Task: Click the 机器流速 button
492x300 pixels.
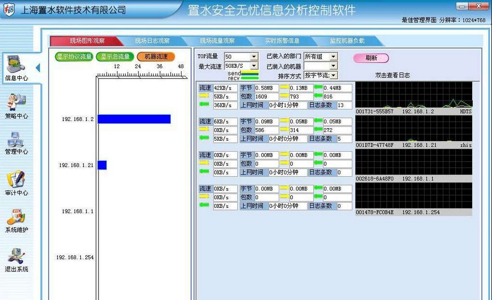Action: pos(156,57)
